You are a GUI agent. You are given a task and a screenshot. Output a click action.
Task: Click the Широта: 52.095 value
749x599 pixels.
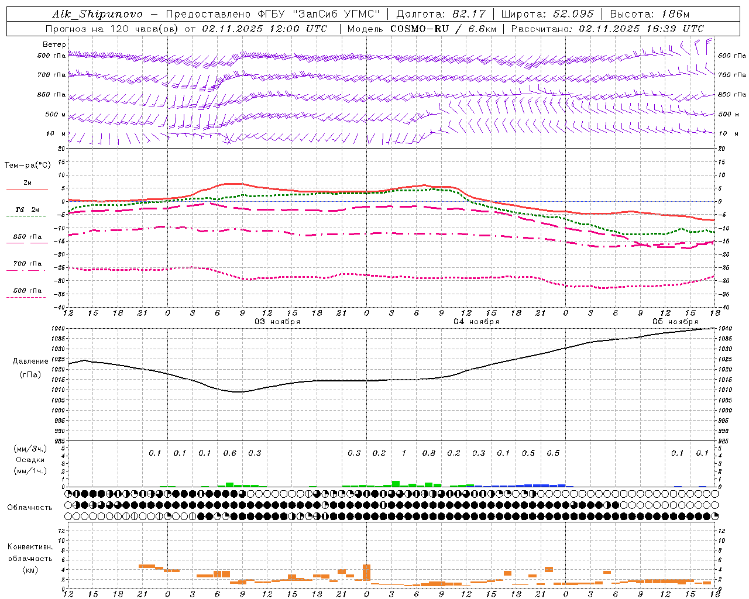click(x=548, y=14)
